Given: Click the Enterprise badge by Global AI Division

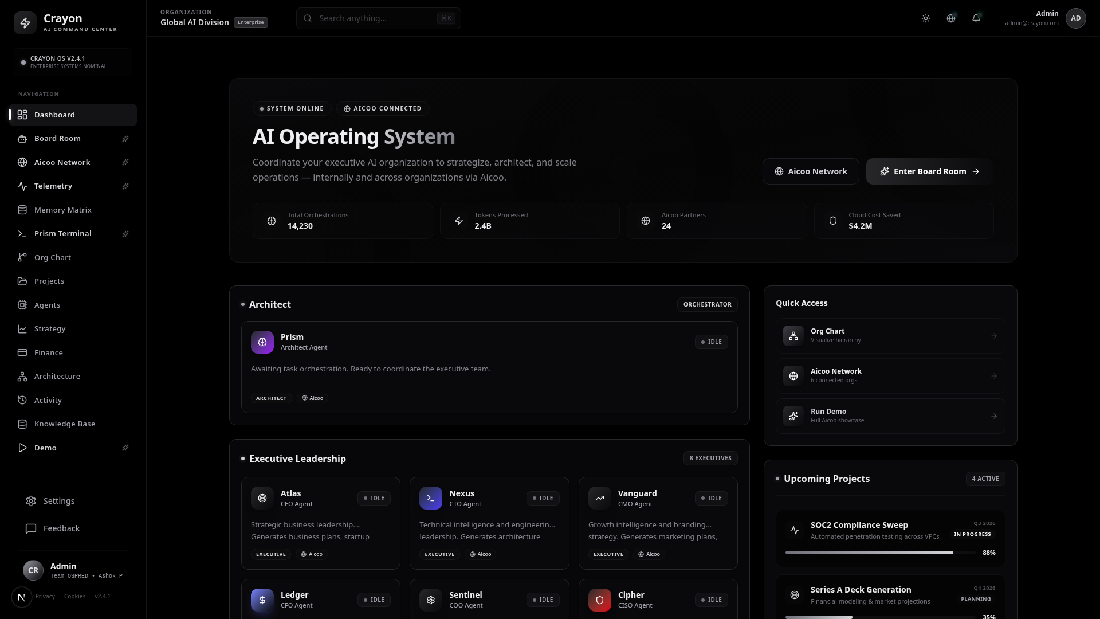Looking at the screenshot, I should point(251,22).
